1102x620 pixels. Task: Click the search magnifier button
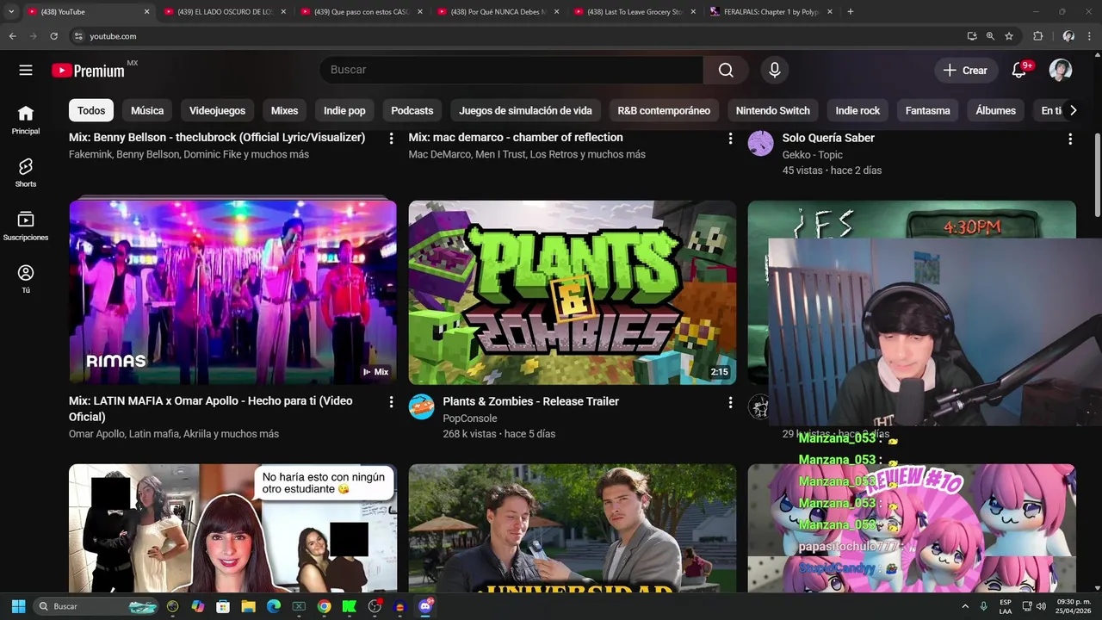point(726,70)
